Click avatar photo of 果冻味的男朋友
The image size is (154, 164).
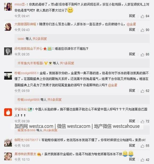[x=8, y=156]
